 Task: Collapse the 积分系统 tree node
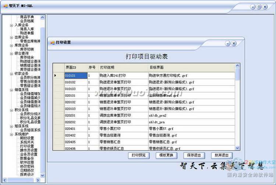pyautogui.click(x=11, y=110)
